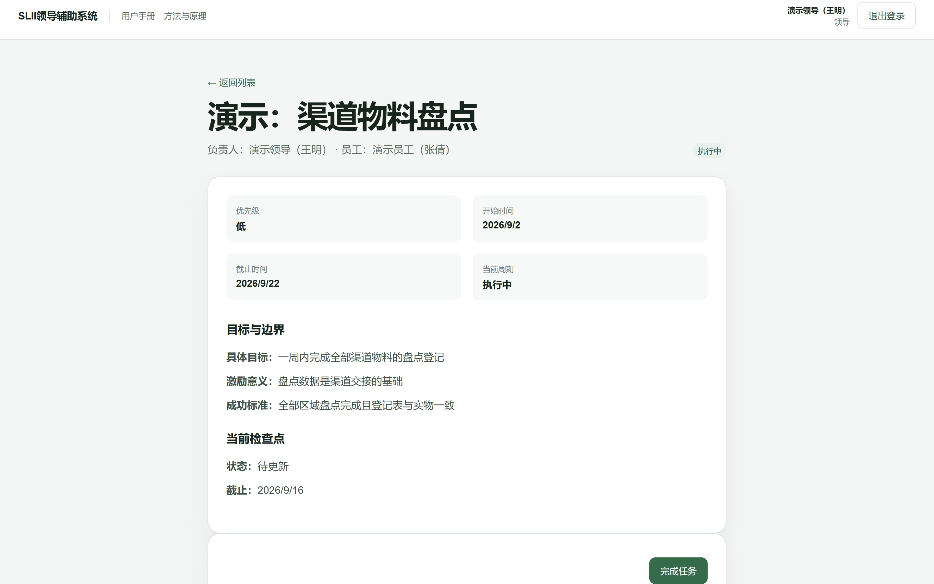Viewport: 934px width, 584px height.
Task: Click the 当前检查点 section heading
Action: click(256, 438)
